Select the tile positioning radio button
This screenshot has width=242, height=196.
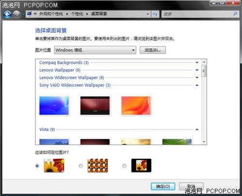point(81,166)
